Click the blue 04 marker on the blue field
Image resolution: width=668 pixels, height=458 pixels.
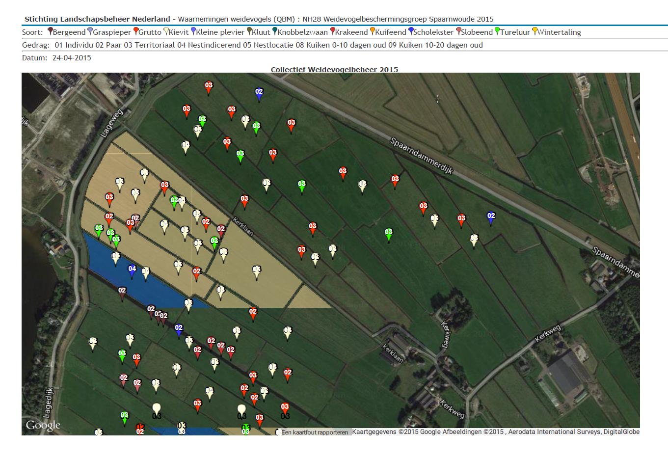click(132, 271)
